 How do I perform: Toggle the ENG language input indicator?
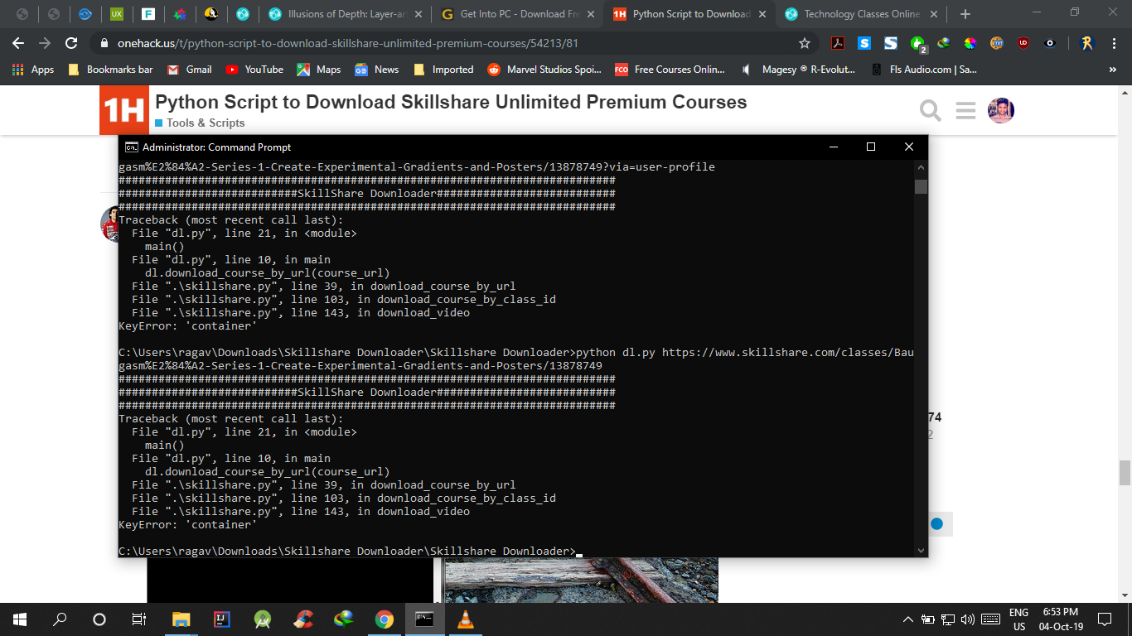pyautogui.click(x=1018, y=619)
